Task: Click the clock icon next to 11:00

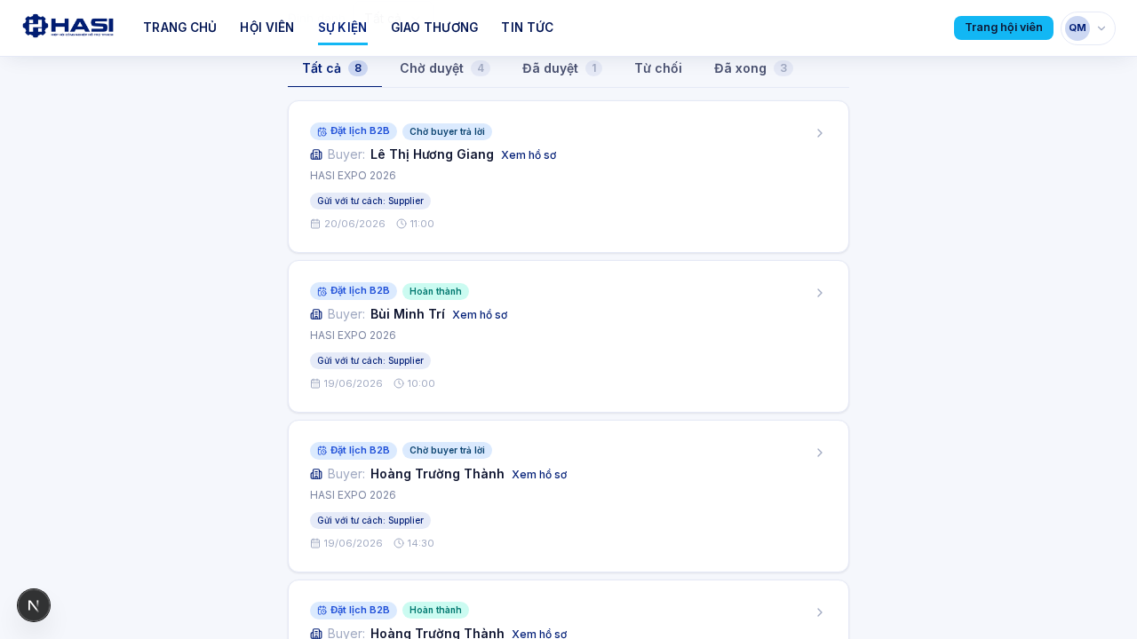Action: tap(402, 224)
